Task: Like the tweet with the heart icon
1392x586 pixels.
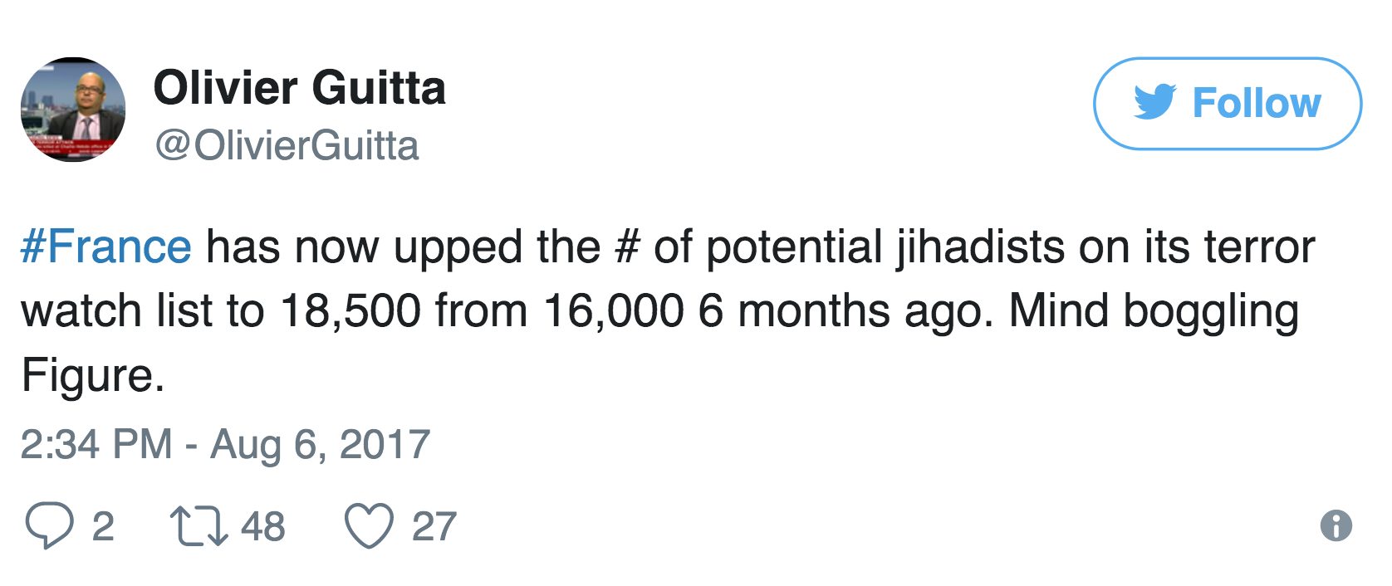Action: tap(369, 526)
